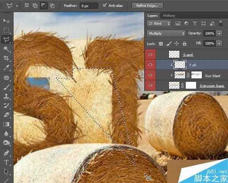
Task: Select the Eyedropper tool
Action: 6,68
